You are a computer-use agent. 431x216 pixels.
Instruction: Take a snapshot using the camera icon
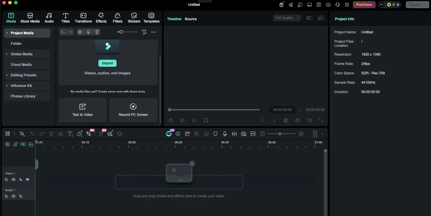tap(297, 120)
